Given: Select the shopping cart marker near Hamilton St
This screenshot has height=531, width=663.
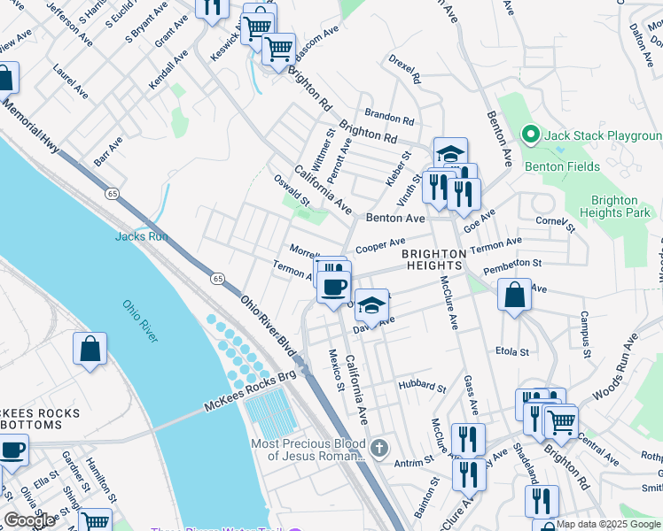Looking at the screenshot, I should point(95,520).
